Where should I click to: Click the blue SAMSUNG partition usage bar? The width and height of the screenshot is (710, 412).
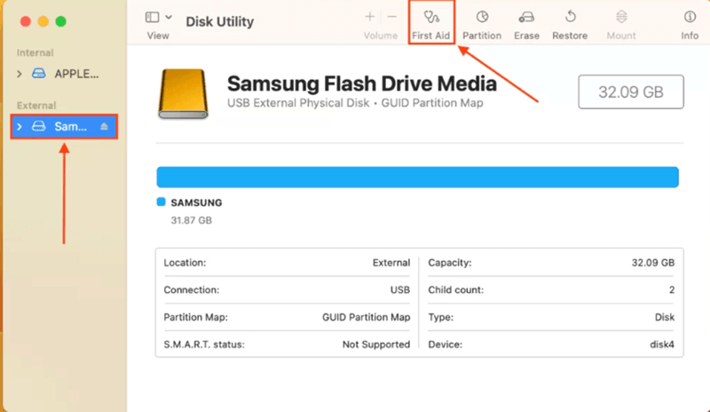[417, 178]
